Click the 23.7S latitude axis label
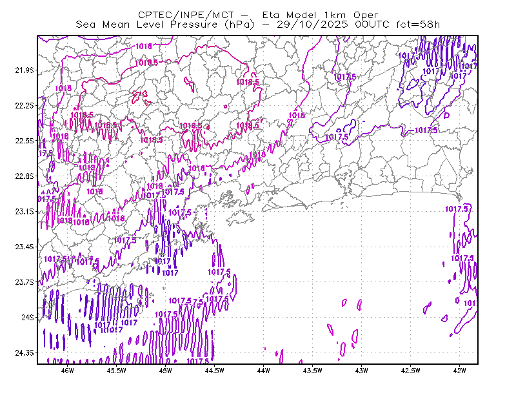 25,282
